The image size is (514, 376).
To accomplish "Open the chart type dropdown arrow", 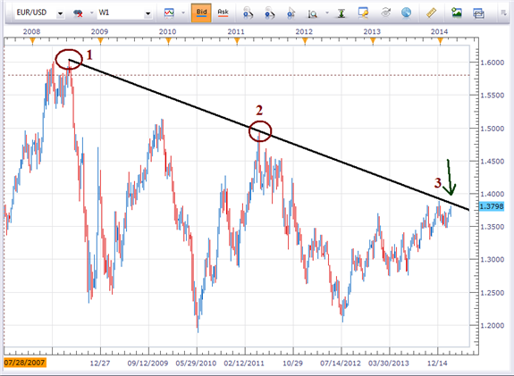I will 183,13.
